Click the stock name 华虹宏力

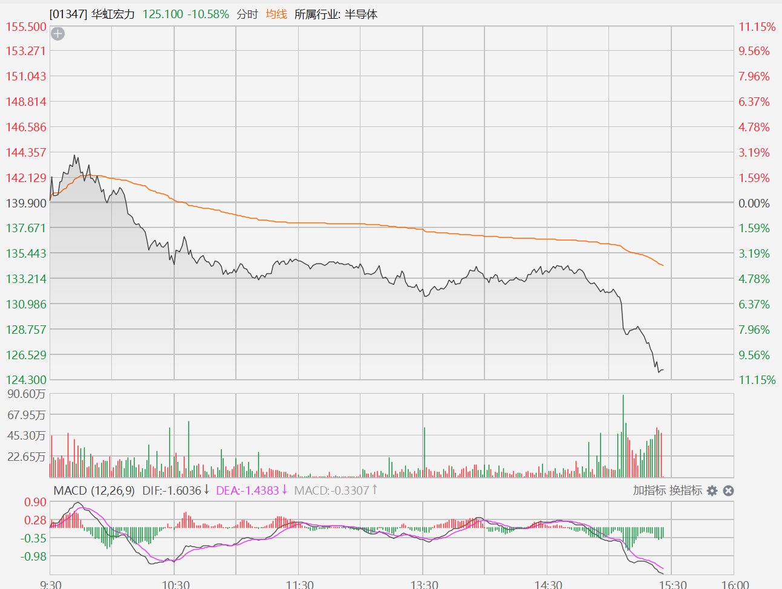coord(113,14)
